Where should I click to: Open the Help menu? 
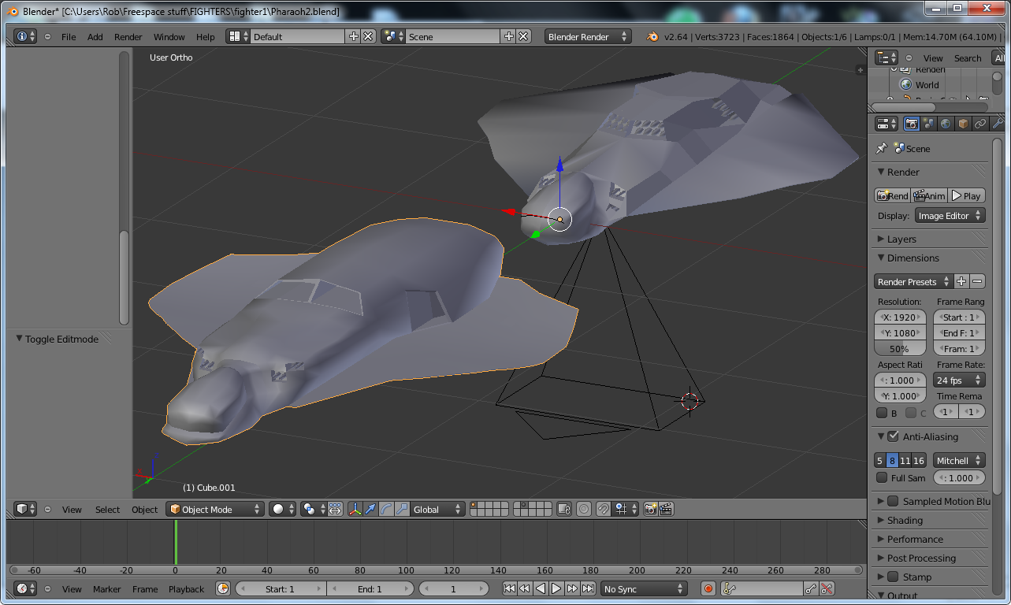tap(205, 36)
